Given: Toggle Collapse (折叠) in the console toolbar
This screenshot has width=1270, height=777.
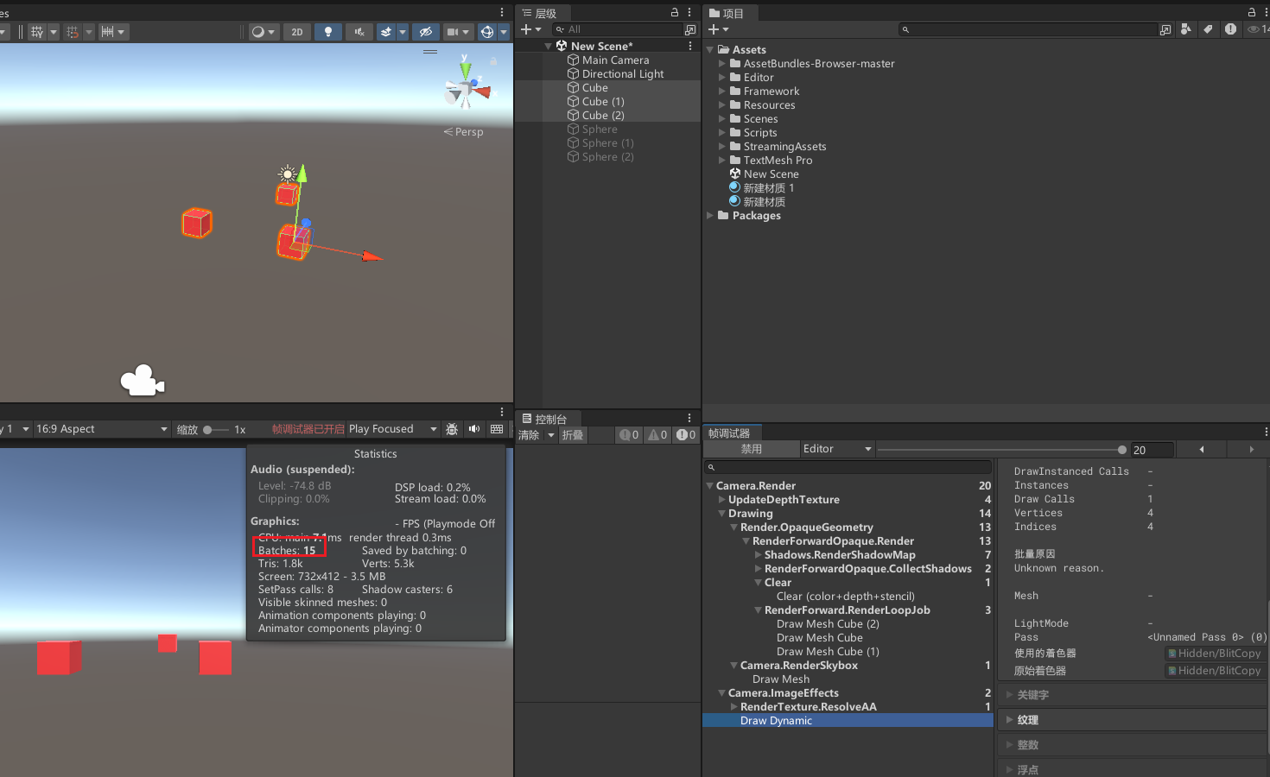Looking at the screenshot, I should [573, 435].
